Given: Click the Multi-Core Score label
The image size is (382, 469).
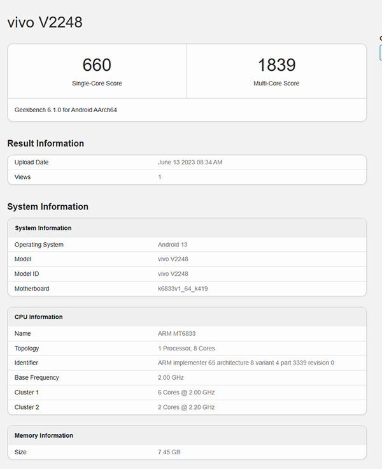Looking at the screenshot, I should coord(276,83).
